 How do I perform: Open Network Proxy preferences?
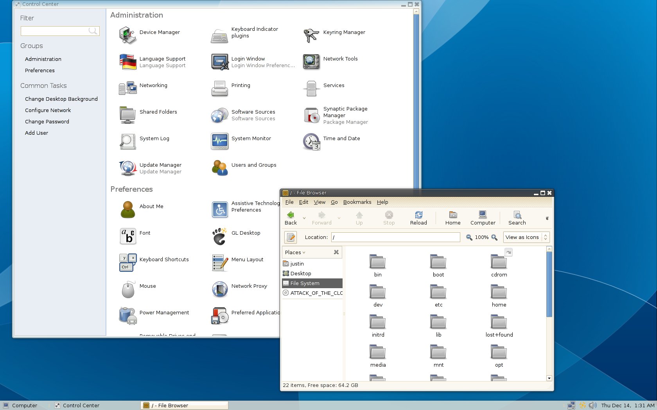click(239, 289)
